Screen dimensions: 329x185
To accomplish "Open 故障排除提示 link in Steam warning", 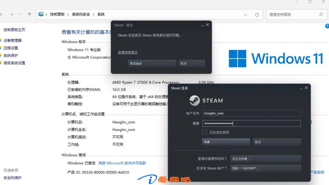I will pyautogui.click(x=128, y=52).
